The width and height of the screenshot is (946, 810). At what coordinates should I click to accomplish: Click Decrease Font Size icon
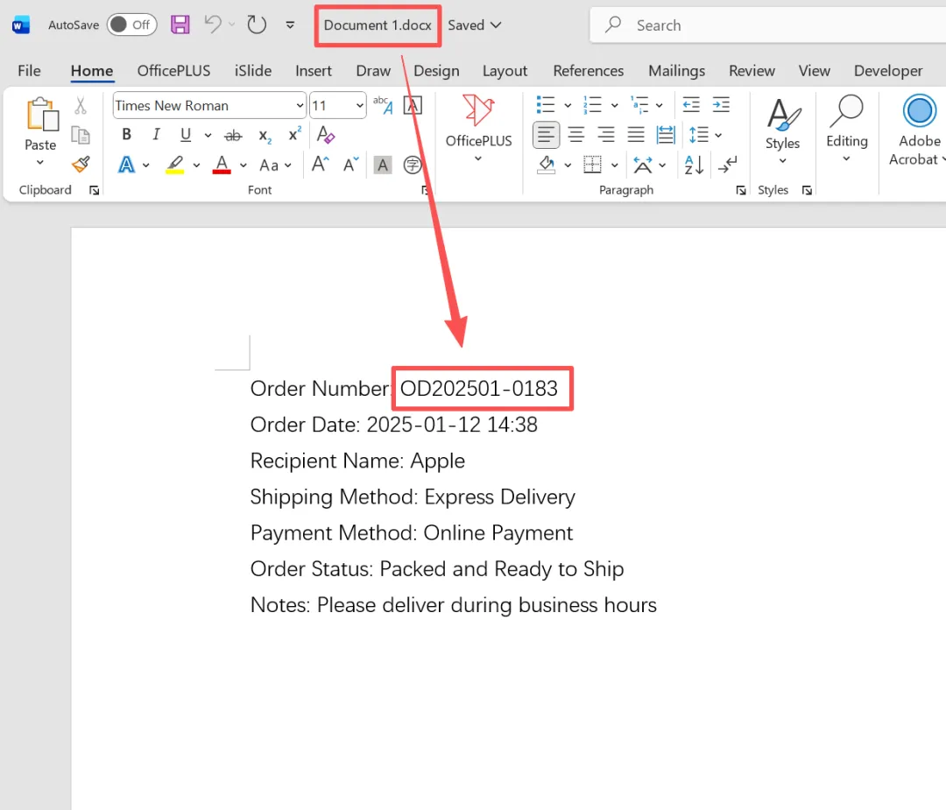pyautogui.click(x=351, y=164)
